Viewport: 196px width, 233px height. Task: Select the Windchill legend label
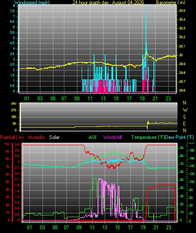[x=112, y=137]
